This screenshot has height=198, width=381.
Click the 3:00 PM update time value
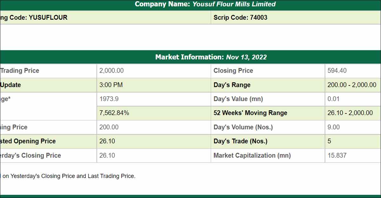point(111,85)
